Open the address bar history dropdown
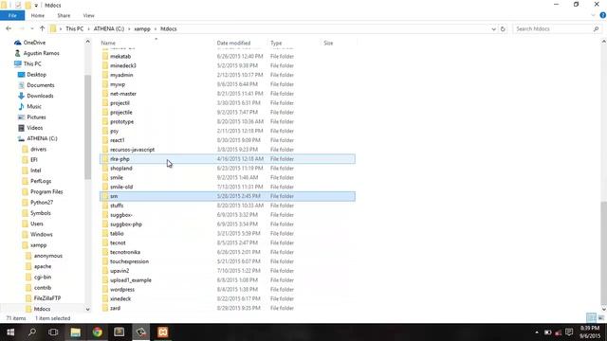 coord(493,28)
